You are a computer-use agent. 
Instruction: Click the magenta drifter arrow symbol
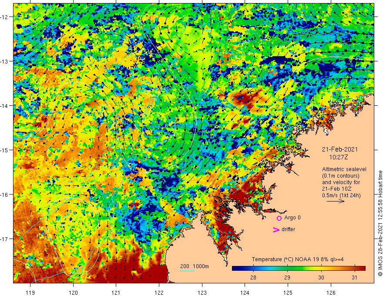pyautogui.click(x=276, y=229)
